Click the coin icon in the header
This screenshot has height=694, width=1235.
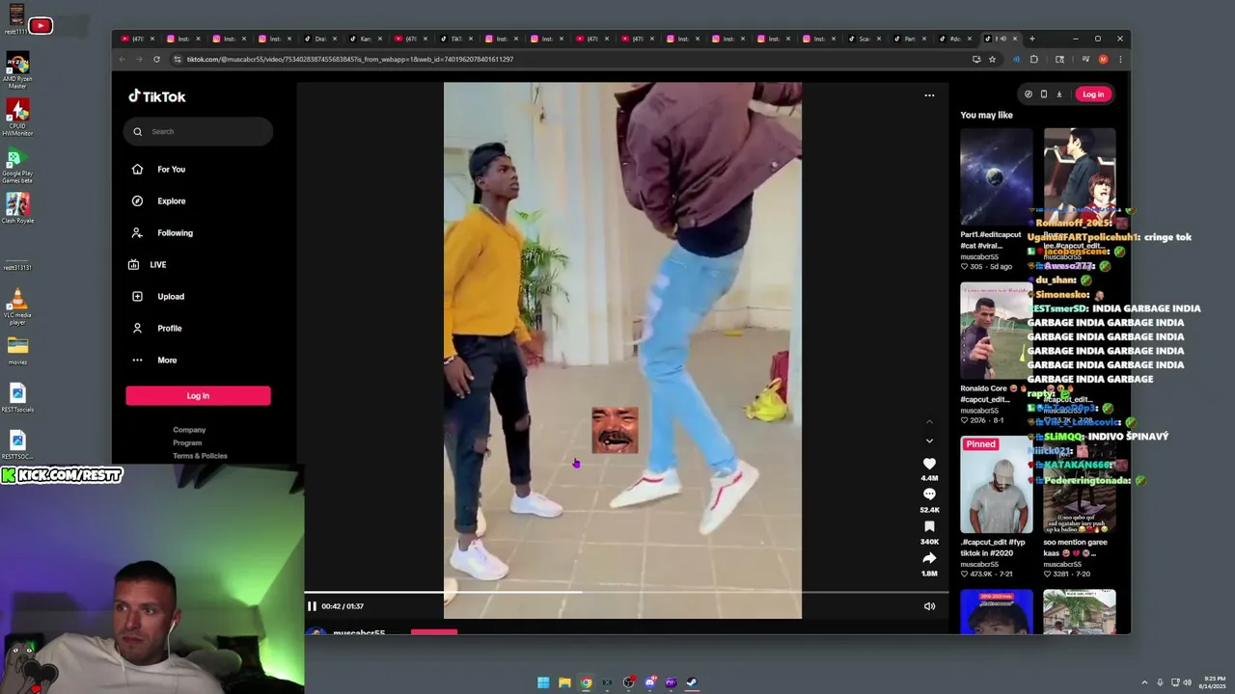[x=1028, y=94]
